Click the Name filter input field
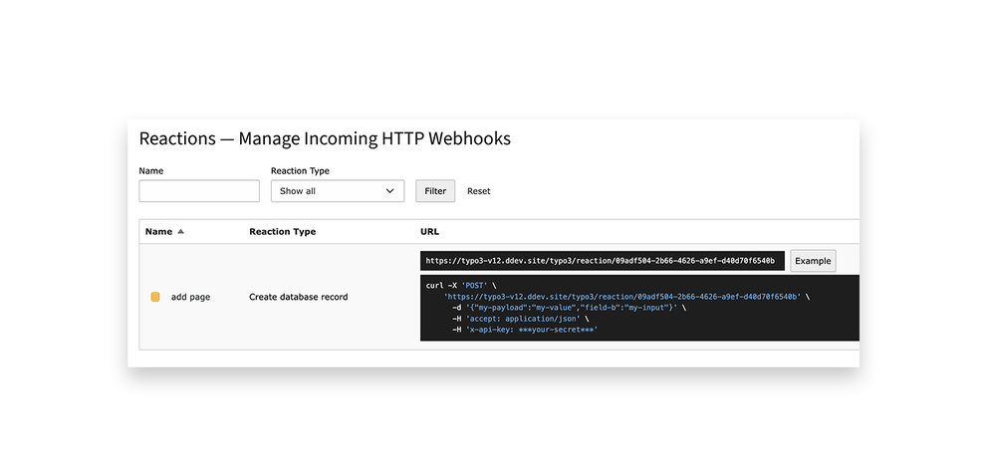Image resolution: width=988 pixels, height=472 pixels. (x=199, y=191)
